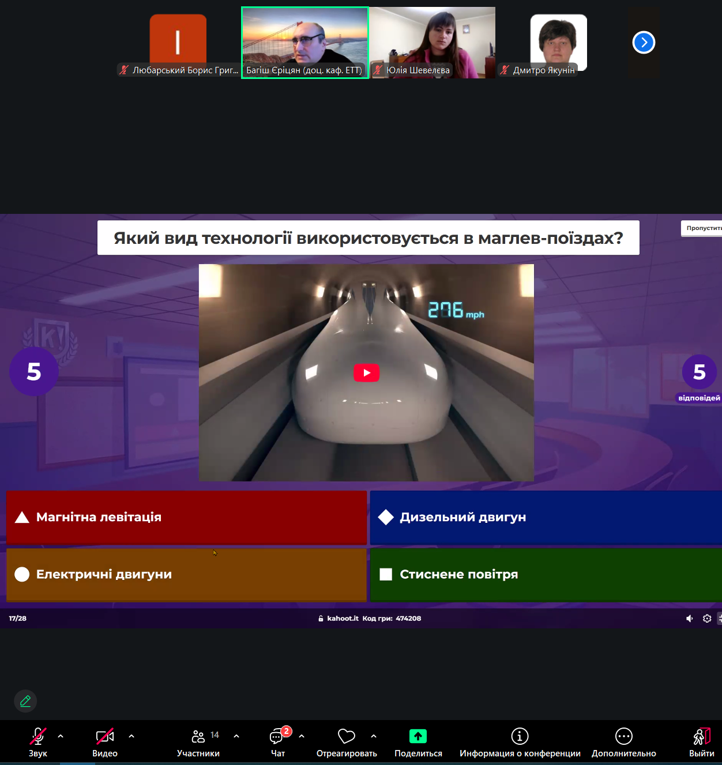
Task: Click the 14 participants count
Action: (x=215, y=735)
